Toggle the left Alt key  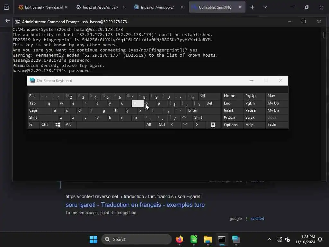point(70,124)
